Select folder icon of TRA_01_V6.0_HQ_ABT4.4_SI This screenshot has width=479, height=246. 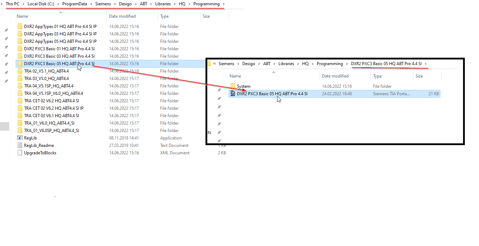20,123
